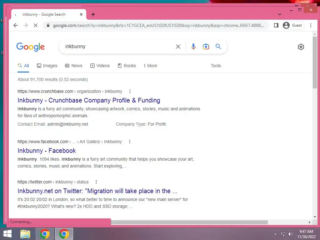The image size is (320, 240).
Task: Show hidden system tray icons
Action: (276, 234)
